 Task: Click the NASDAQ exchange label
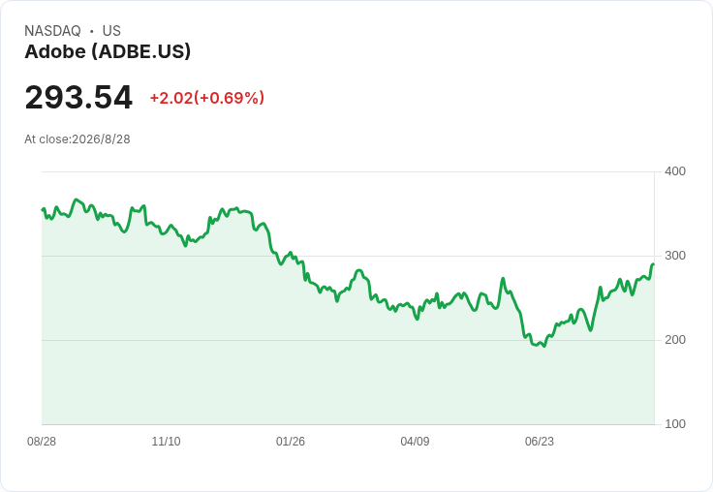coord(52,30)
